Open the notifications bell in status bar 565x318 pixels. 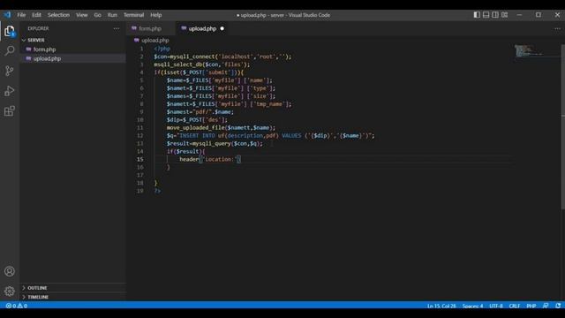pos(558,306)
